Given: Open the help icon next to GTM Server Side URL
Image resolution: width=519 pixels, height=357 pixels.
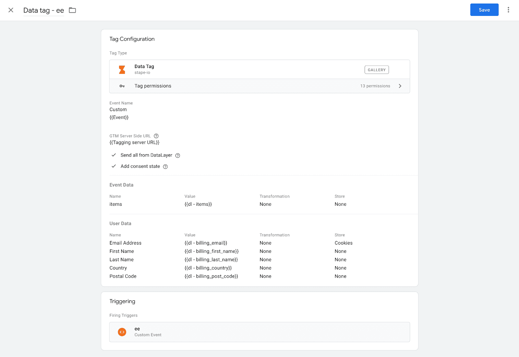Looking at the screenshot, I should (x=156, y=136).
